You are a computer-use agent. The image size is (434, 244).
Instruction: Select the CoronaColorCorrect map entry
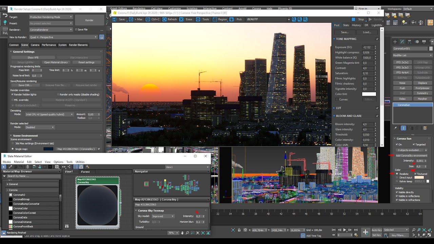pyautogui.click(x=24, y=213)
